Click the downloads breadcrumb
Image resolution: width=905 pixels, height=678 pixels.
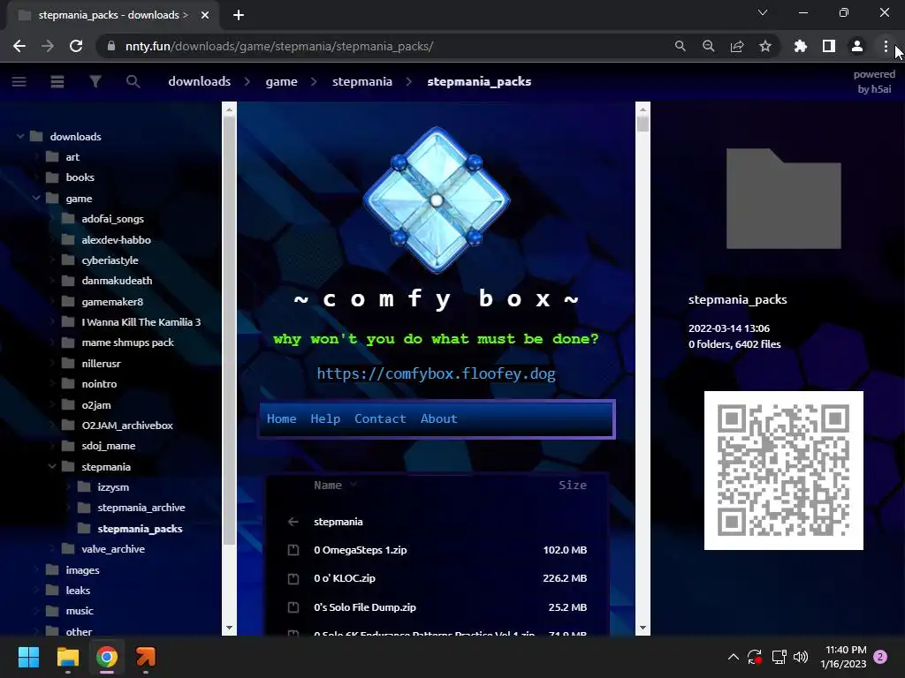click(x=200, y=81)
